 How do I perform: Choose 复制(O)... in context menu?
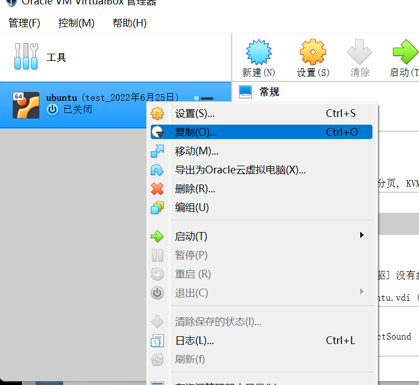pos(262,132)
